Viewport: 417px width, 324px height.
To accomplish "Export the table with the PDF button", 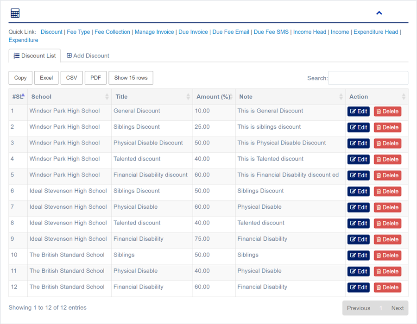I will pyautogui.click(x=95, y=78).
